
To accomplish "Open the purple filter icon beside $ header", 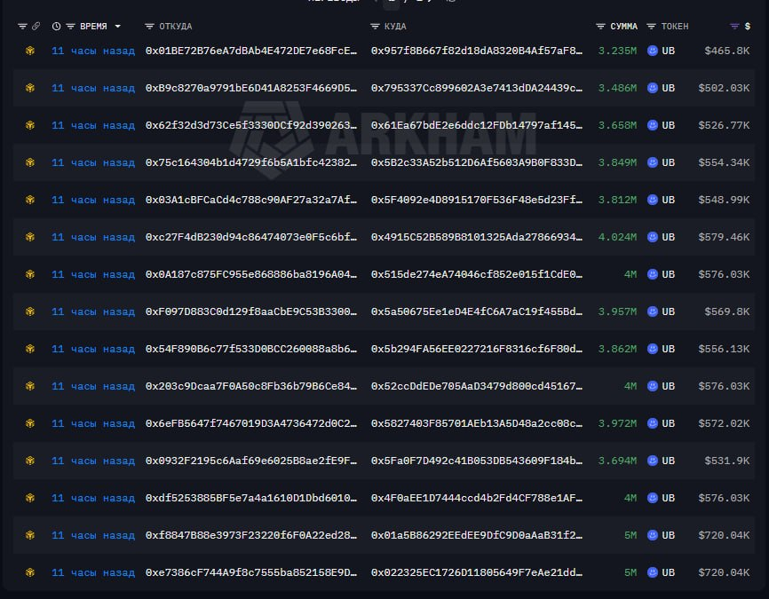I will click(734, 27).
